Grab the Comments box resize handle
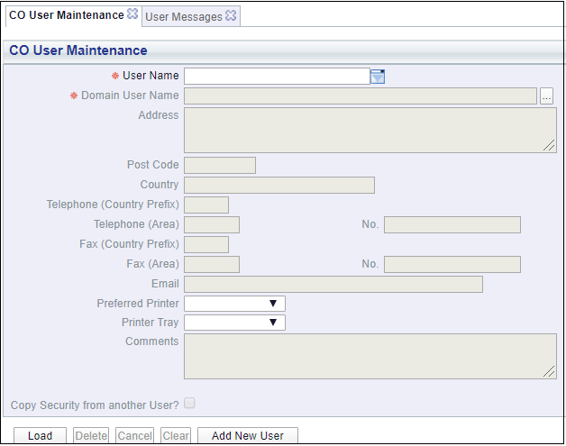Viewport: 566px width, 446px height. tap(550, 371)
